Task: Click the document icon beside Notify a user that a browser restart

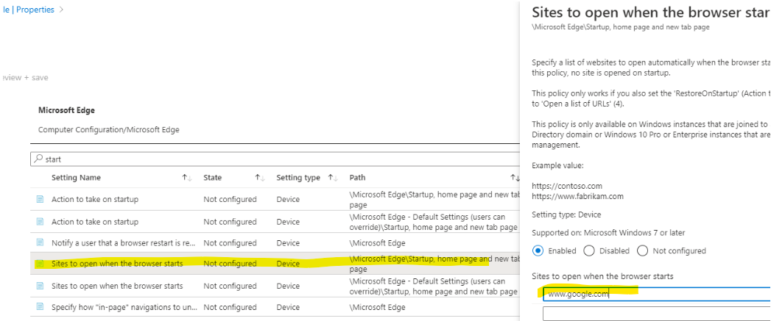Action: click(x=40, y=242)
